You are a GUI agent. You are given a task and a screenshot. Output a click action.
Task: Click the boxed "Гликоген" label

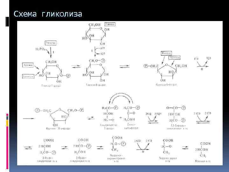(51, 43)
